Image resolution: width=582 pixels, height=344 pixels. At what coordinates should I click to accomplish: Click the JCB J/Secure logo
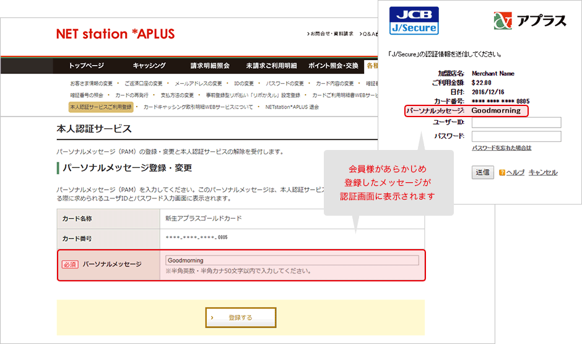(414, 21)
